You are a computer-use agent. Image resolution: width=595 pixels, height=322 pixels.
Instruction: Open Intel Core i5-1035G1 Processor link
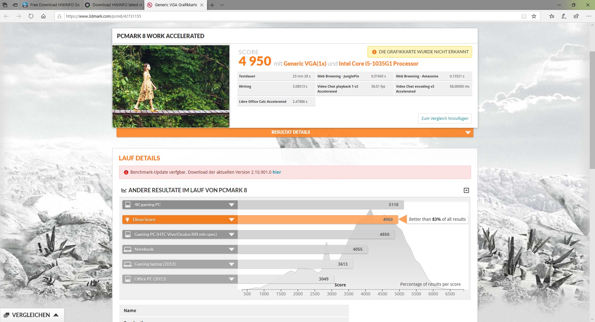378,64
